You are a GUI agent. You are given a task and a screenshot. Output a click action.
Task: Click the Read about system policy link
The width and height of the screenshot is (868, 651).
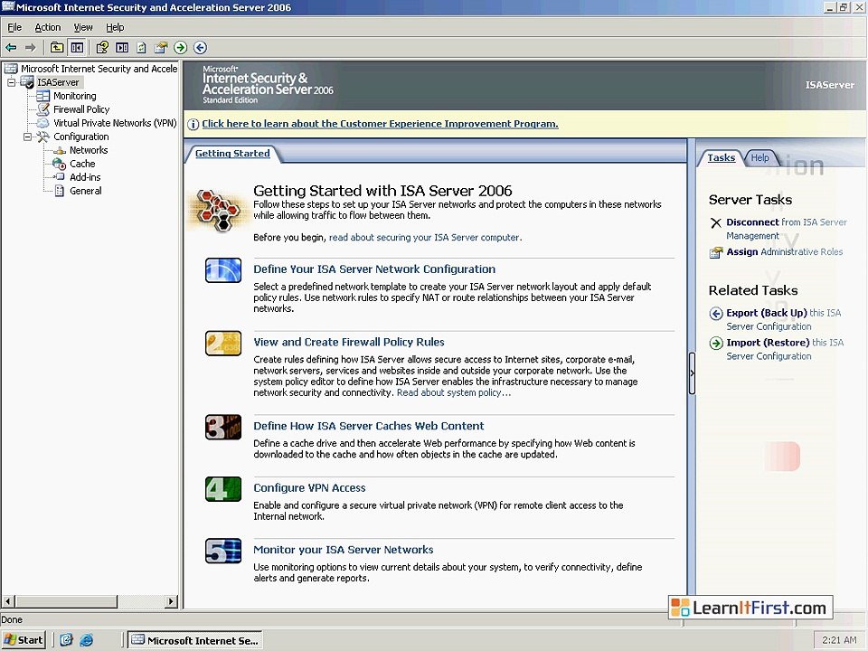pos(454,392)
